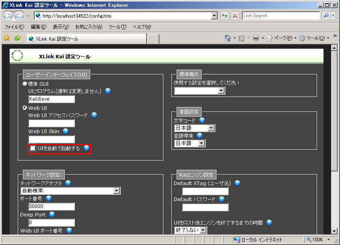Select the Web UI radio button
Viewport: 340px width, 245px height.
click(25, 108)
